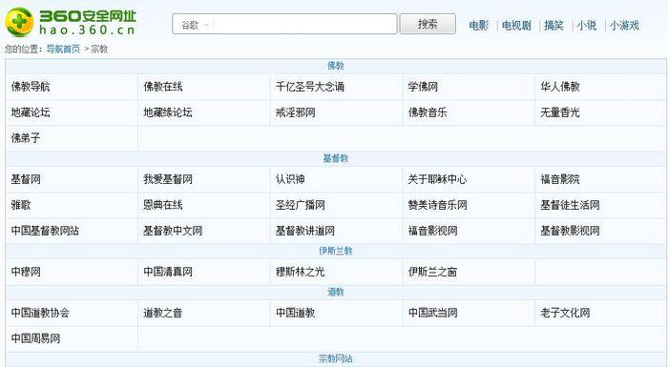Click the 基督教 section header
This screenshot has width=668, height=367.
coord(335,158)
